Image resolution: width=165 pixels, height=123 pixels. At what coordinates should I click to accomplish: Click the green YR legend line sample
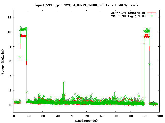tap(152, 16)
